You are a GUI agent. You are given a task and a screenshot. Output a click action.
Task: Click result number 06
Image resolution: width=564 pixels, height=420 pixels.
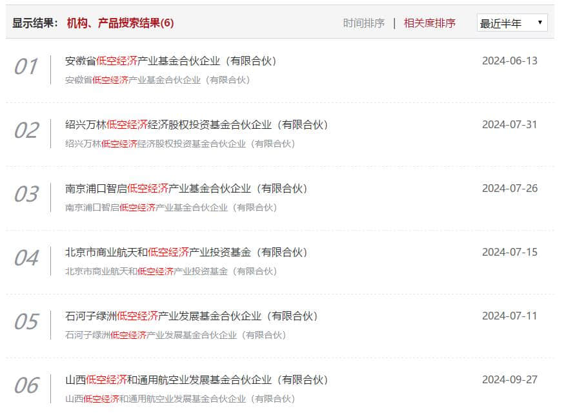click(x=26, y=386)
